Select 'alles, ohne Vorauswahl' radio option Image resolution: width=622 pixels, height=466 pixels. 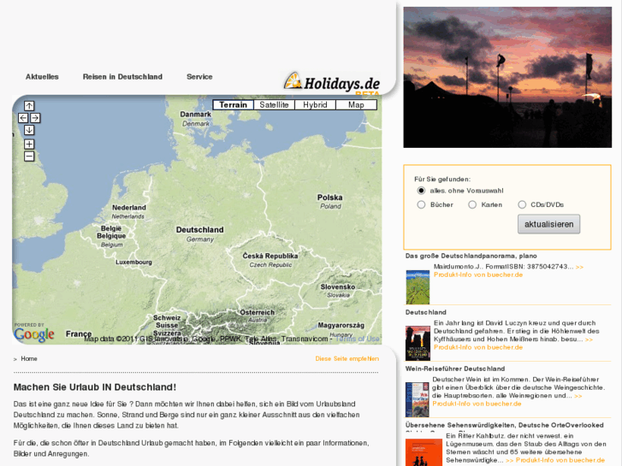tap(421, 191)
